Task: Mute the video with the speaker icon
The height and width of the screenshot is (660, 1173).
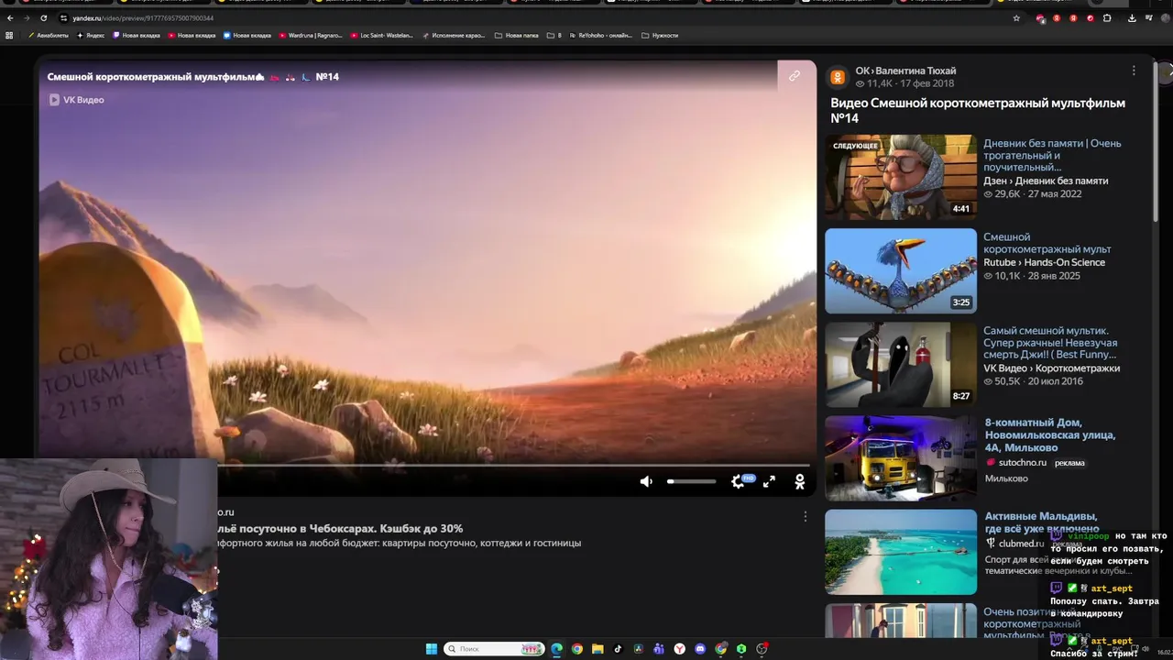Action: 646,481
